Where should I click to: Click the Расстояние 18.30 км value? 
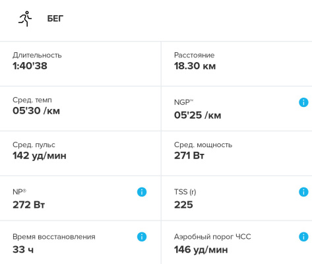195,66
